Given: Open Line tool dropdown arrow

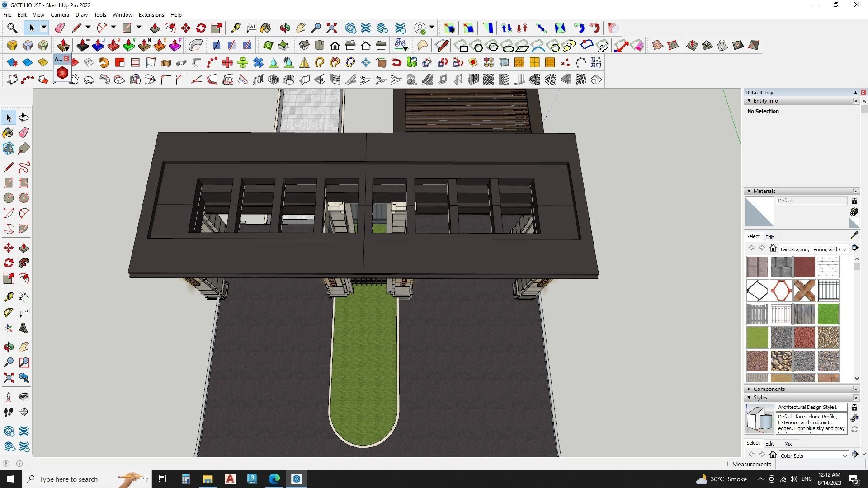Looking at the screenshot, I should pos(88,28).
